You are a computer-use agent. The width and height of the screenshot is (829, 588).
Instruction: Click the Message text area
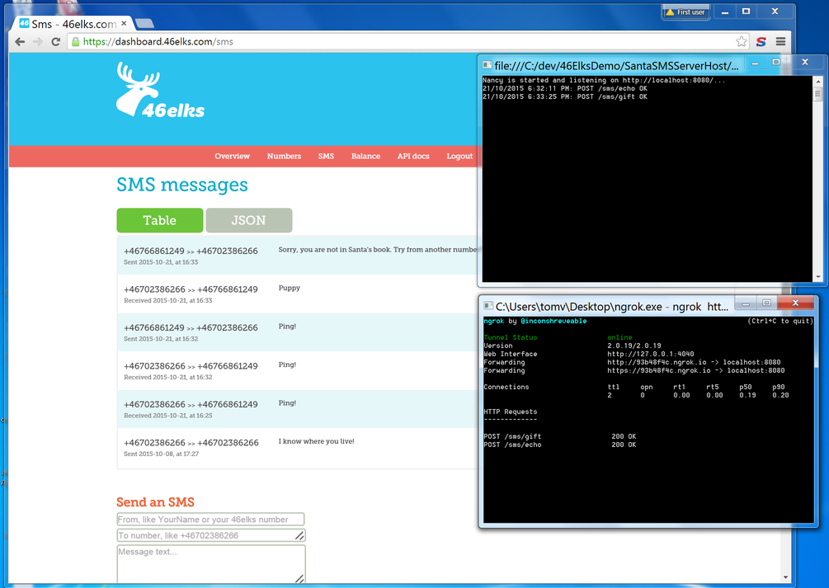(211, 564)
